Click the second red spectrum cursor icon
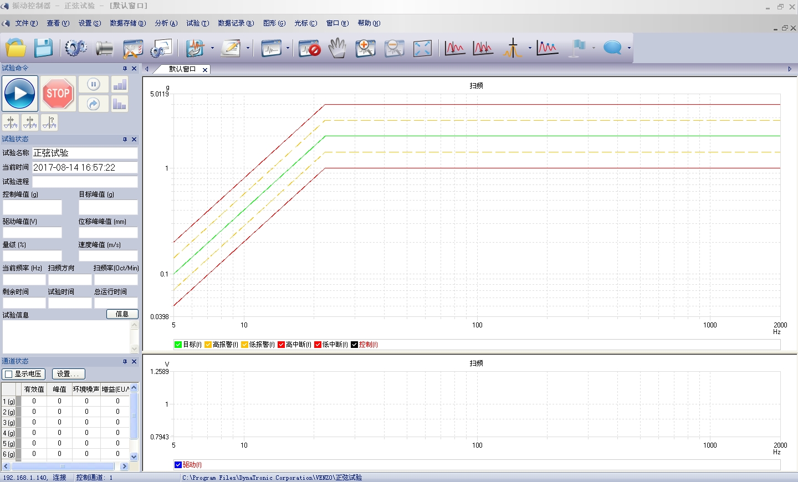The image size is (798, 482). pos(483,48)
